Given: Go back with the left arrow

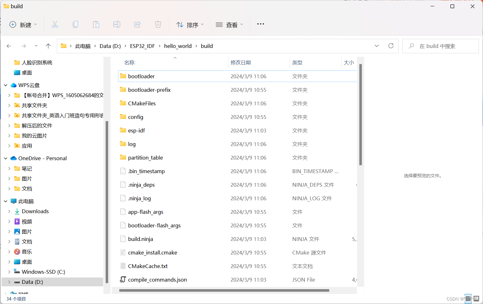Looking at the screenshot, I should tap(9, 46).
